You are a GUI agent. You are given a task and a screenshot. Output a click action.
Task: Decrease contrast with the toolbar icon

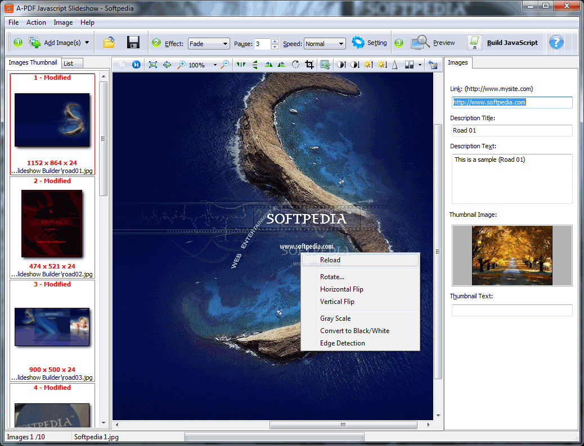click(x=355, y=65)
